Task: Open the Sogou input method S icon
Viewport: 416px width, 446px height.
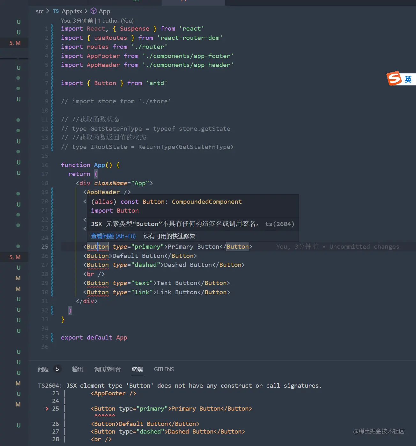Action: (394, 78)
